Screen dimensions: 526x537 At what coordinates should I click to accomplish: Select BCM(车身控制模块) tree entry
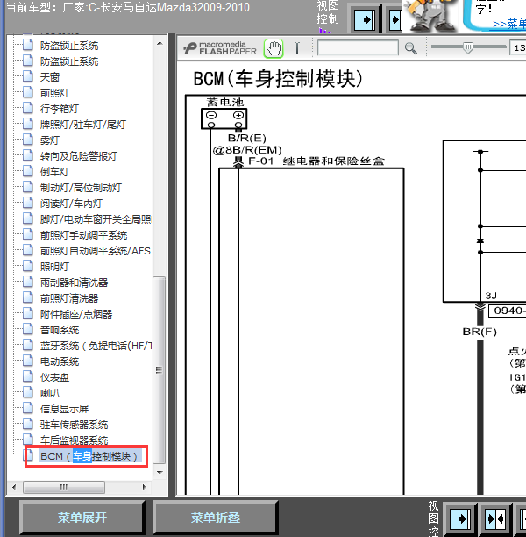click(89, 456)
